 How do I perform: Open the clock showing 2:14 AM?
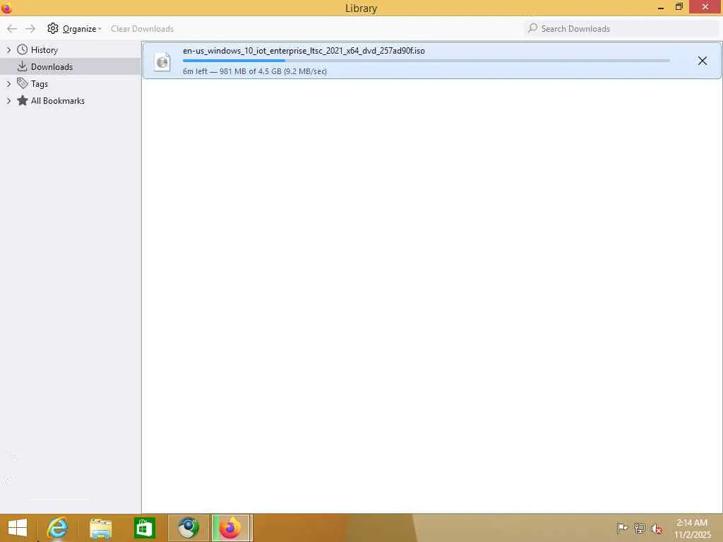pos(692,528)
